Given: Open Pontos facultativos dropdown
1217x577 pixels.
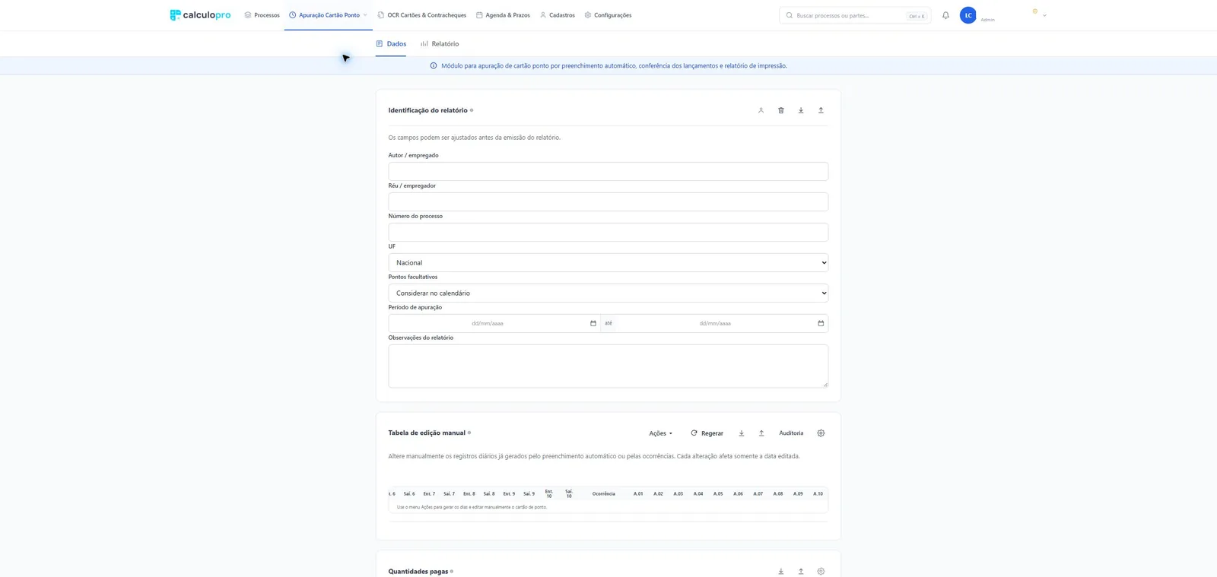Looking at the screenshot, I should [x=608, y=293].
